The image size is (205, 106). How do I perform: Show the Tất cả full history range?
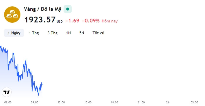point(98,33)
